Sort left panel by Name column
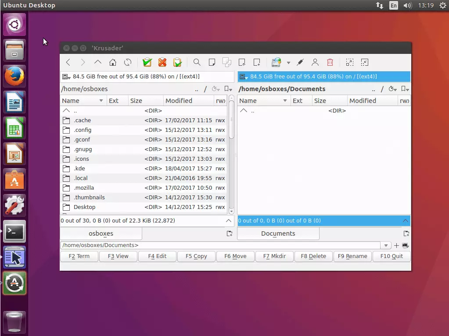 click(x=83, y=101)
